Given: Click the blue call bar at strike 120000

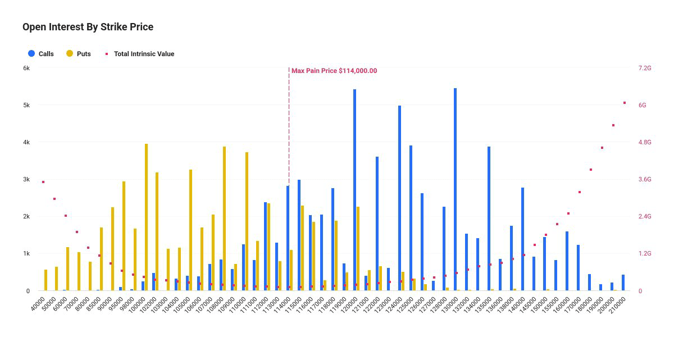Looking at the screenshot, I should [x=355, y=190].
